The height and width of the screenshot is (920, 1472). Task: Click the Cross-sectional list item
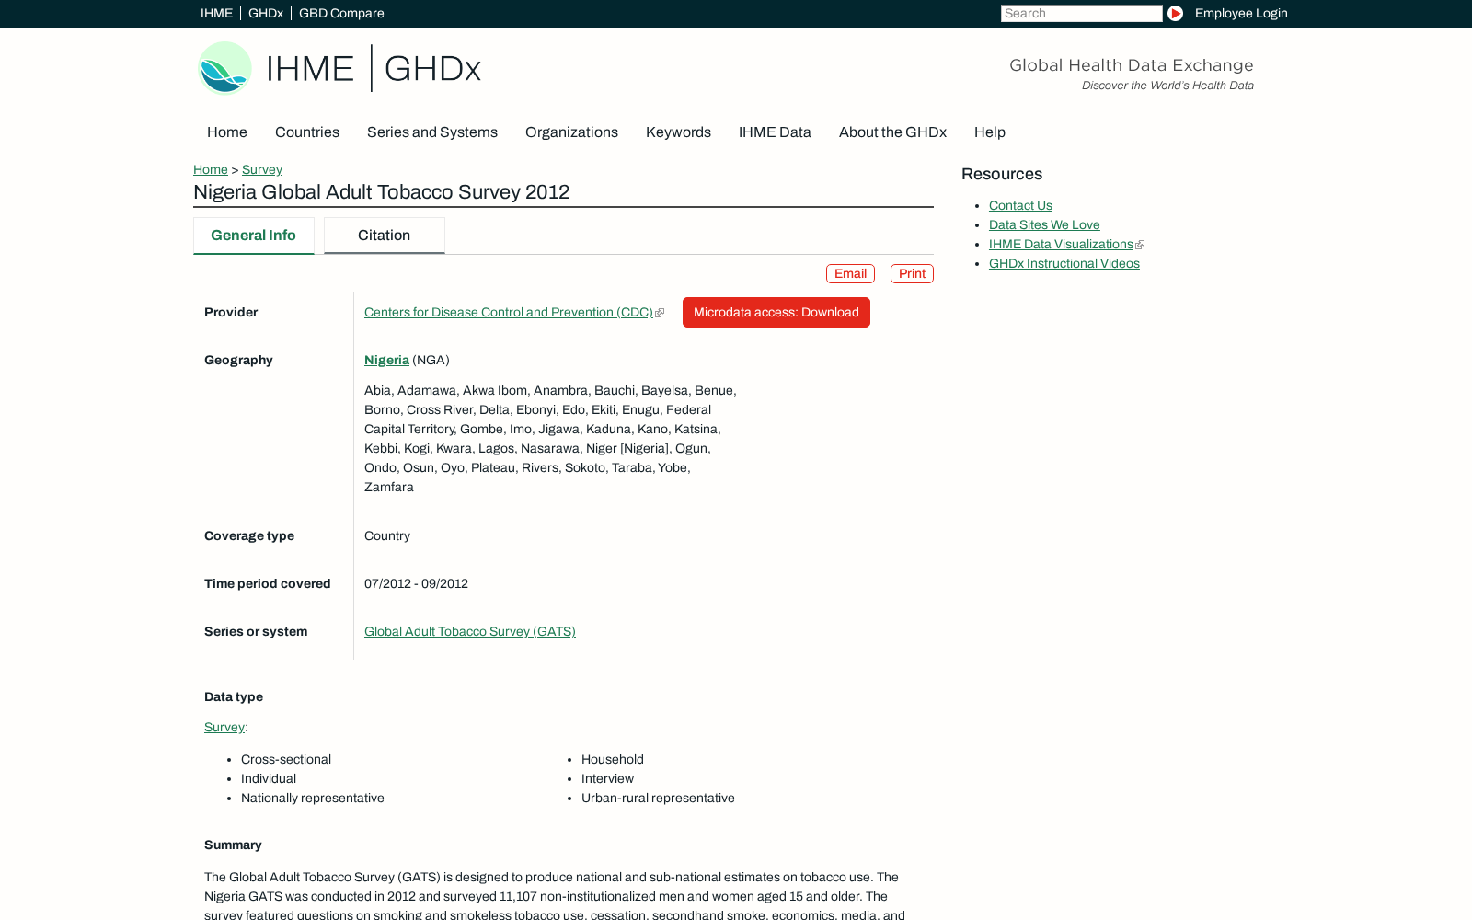click(286, 760)
